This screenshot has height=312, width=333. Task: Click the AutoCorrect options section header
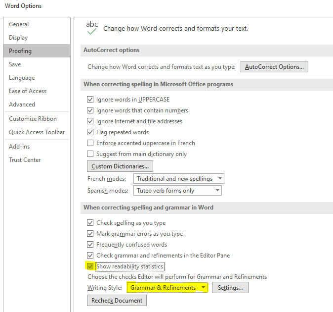point(112,50)
